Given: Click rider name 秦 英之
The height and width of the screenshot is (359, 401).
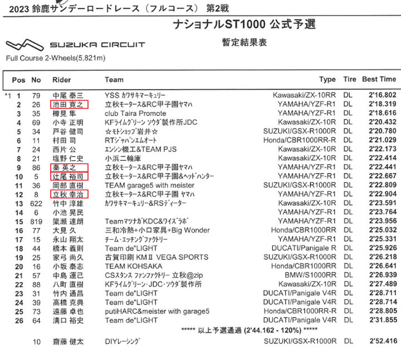Looking at the screenshot, I should coord(64,168).
